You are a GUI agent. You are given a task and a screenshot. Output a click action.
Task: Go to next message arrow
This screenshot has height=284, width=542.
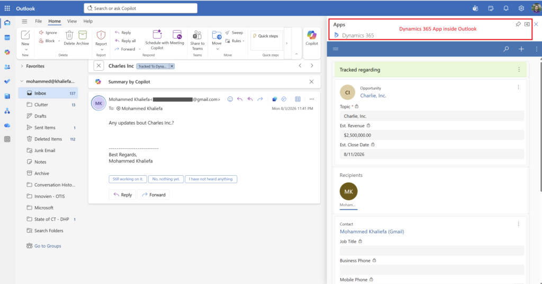point(312,66)
